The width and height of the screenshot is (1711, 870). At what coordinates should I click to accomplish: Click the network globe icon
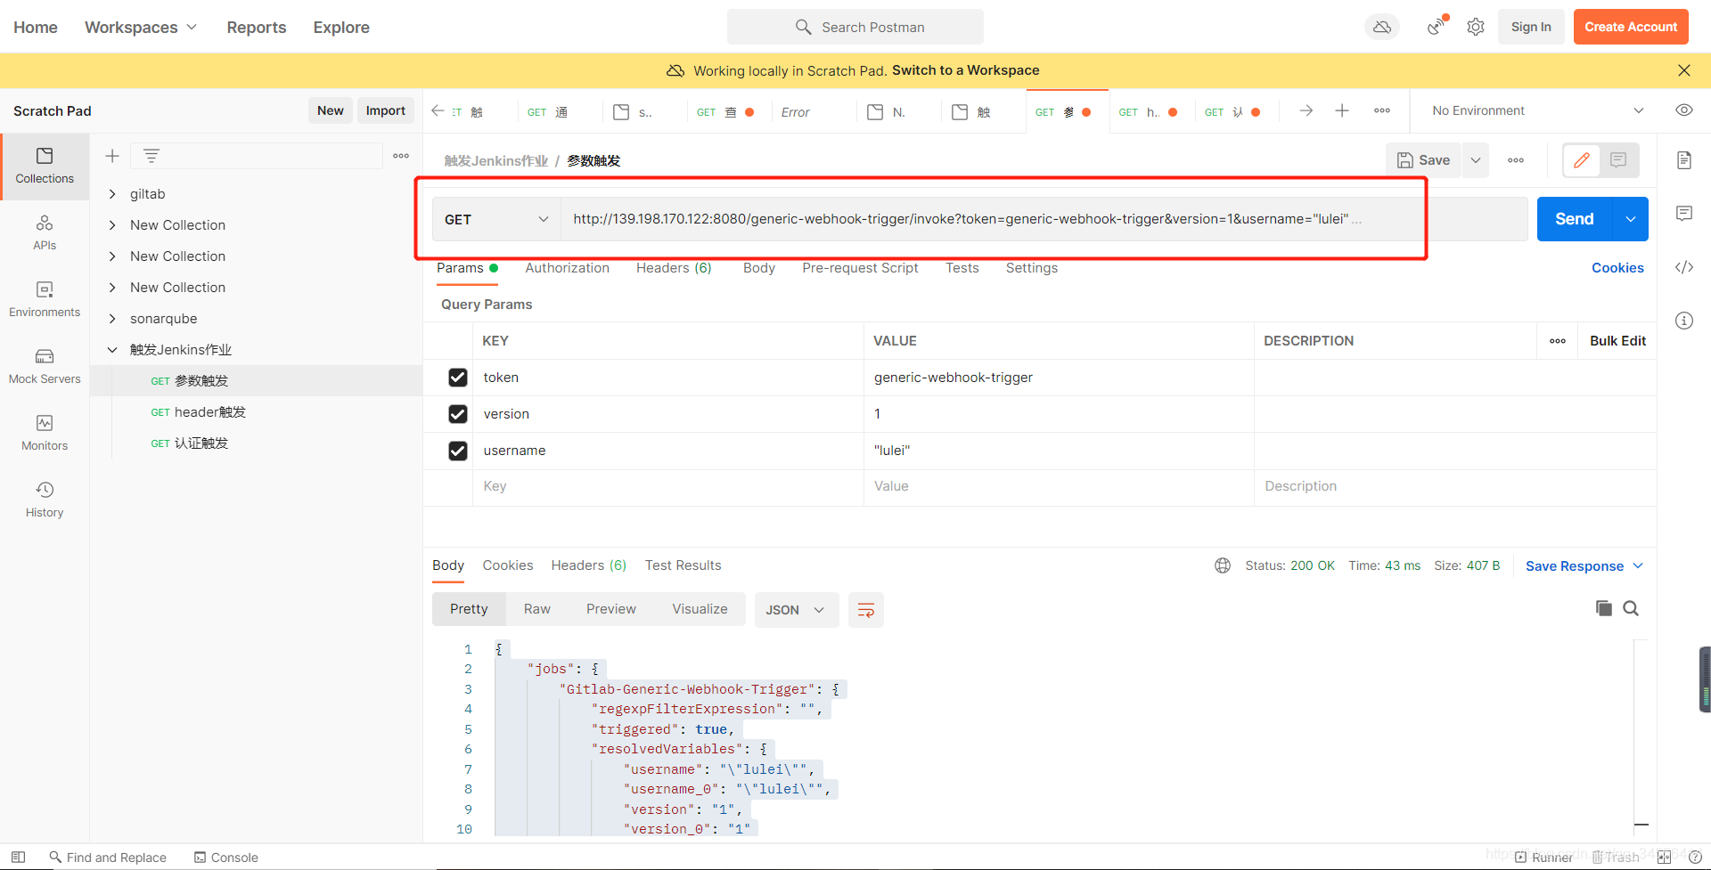(1223, 565)
